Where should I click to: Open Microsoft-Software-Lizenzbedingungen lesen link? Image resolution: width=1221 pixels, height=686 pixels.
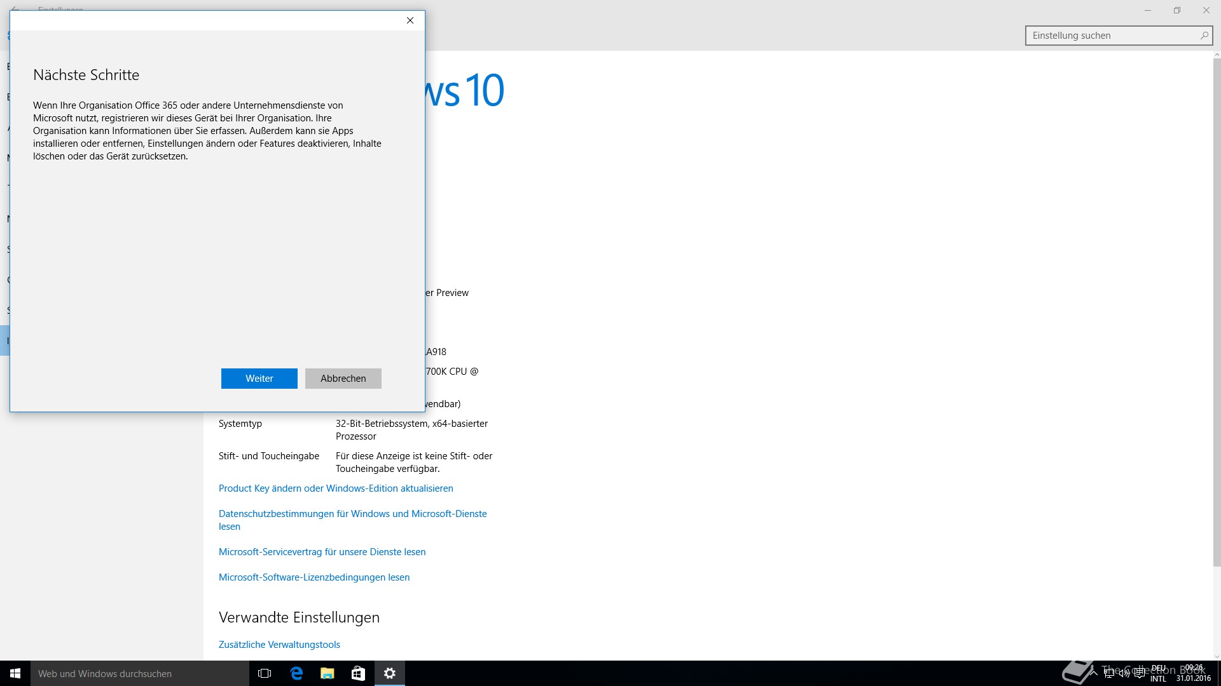(314, 577)
